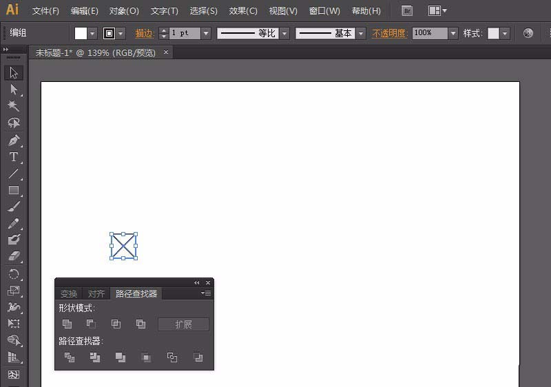551x387 pixels.
Task: Select the Line Segment tool
Action: [14, 174]
